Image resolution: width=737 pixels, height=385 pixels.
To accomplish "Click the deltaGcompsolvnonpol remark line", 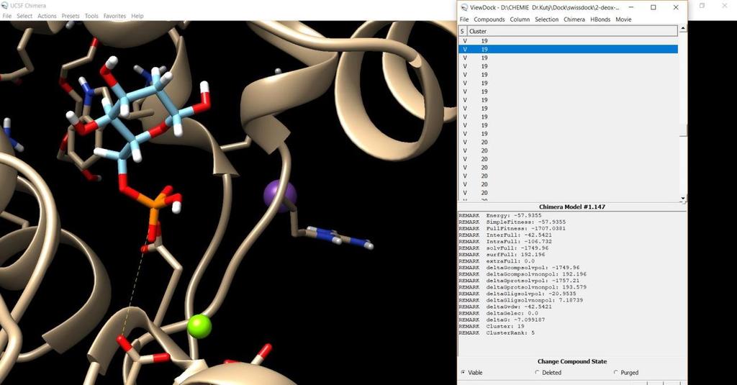I will tap(523, 274).
